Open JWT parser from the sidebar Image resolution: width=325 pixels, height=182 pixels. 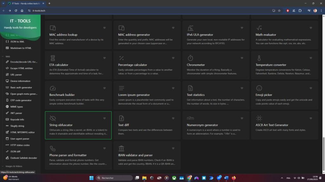[16, 113]
